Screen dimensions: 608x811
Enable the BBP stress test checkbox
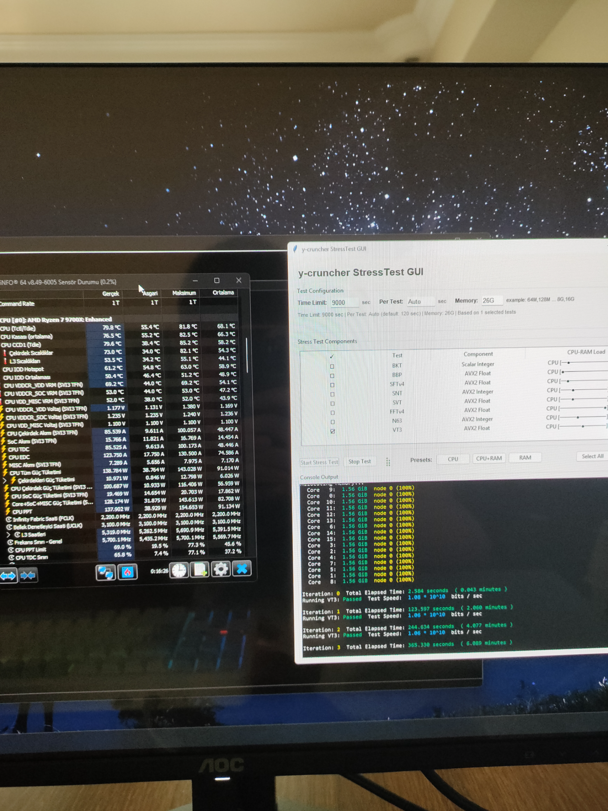click(332, 376)
